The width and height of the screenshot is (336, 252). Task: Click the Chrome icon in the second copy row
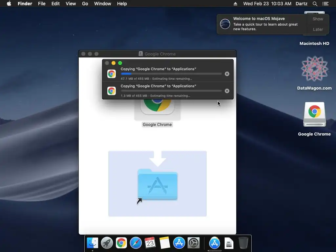[112, 91]
